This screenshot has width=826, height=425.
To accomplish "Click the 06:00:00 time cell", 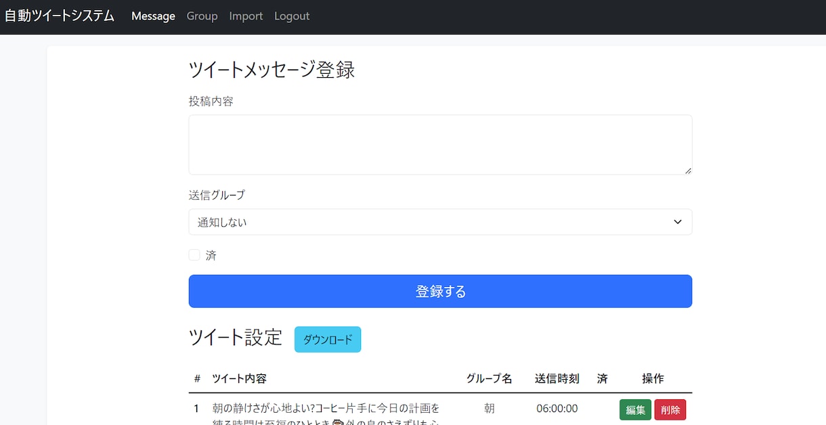I will tap(557, 408).
